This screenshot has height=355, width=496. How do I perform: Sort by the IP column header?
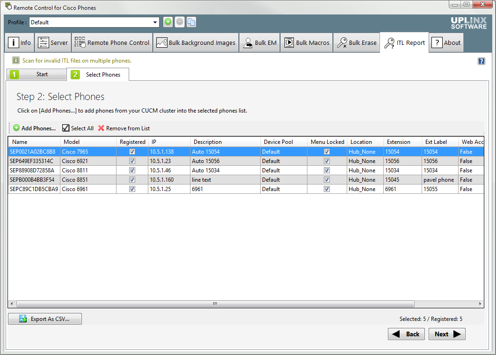click(169, 142)
